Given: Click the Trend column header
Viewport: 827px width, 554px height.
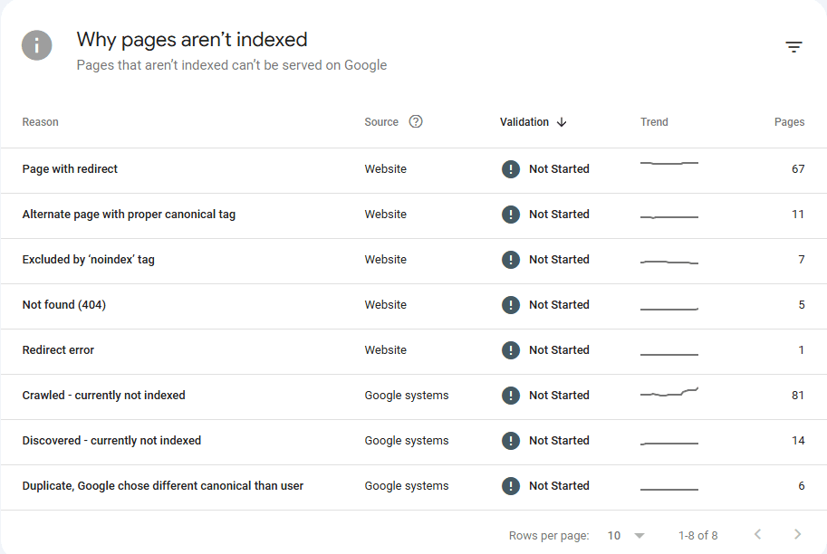Looking at the screenshot, I should click(654, 122).
